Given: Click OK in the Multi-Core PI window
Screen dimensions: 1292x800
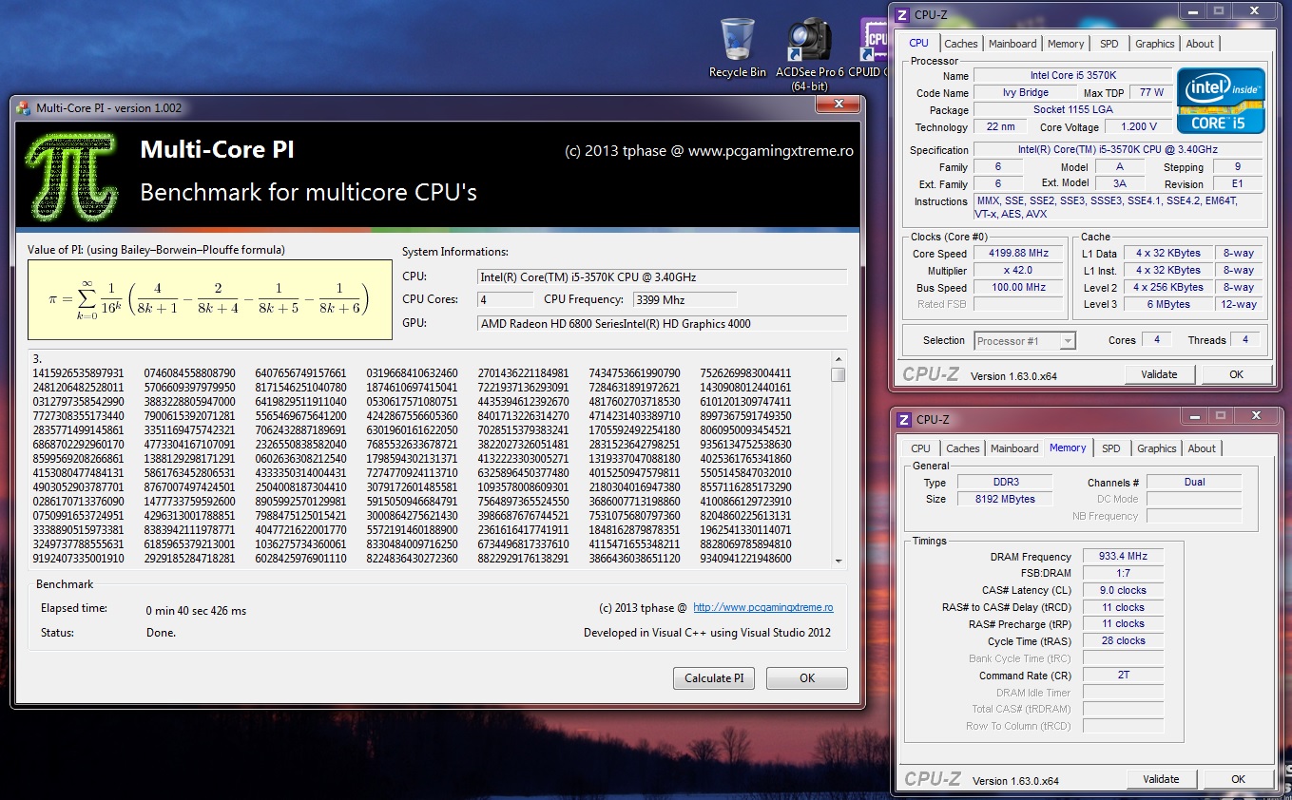Looking at the screenshot, I should (x=807, y=678).
